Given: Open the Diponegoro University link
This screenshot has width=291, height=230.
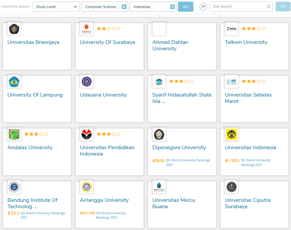Looking at the screenshot, I should [x=179, y=148].
